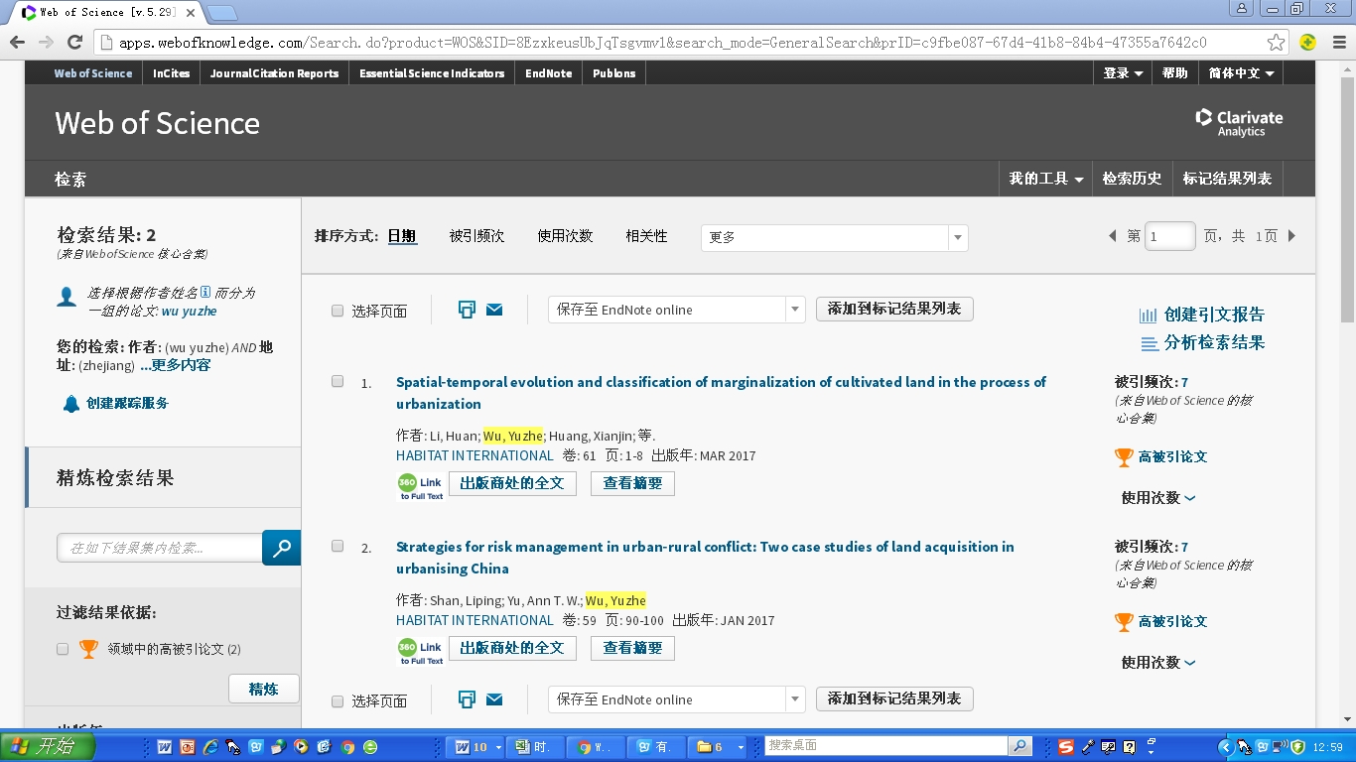The width and height of the screenshot is (1356, 762).
Task: Open the Spatial-temporal evolution article title
Action: (721, 393)
